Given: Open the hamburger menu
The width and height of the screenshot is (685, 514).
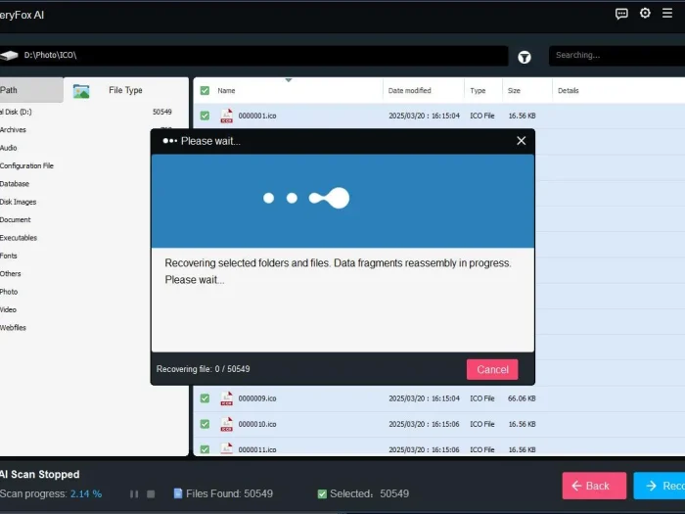Looking at the screenshot, I should 668,14.
